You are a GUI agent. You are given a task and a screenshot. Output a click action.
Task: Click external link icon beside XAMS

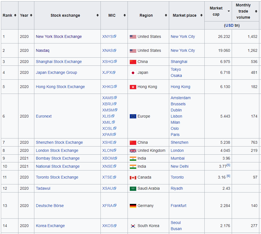[x=115, y=97]
